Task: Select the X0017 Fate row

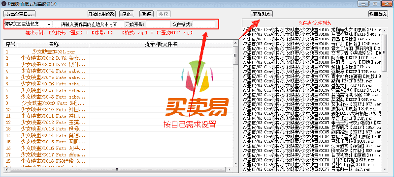Action: tap(119, 154)
